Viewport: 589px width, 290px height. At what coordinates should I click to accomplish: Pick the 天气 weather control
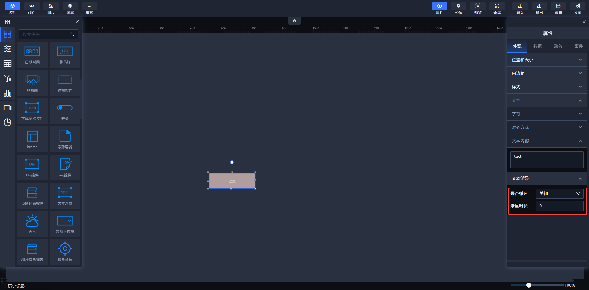[x=32, y=224]
